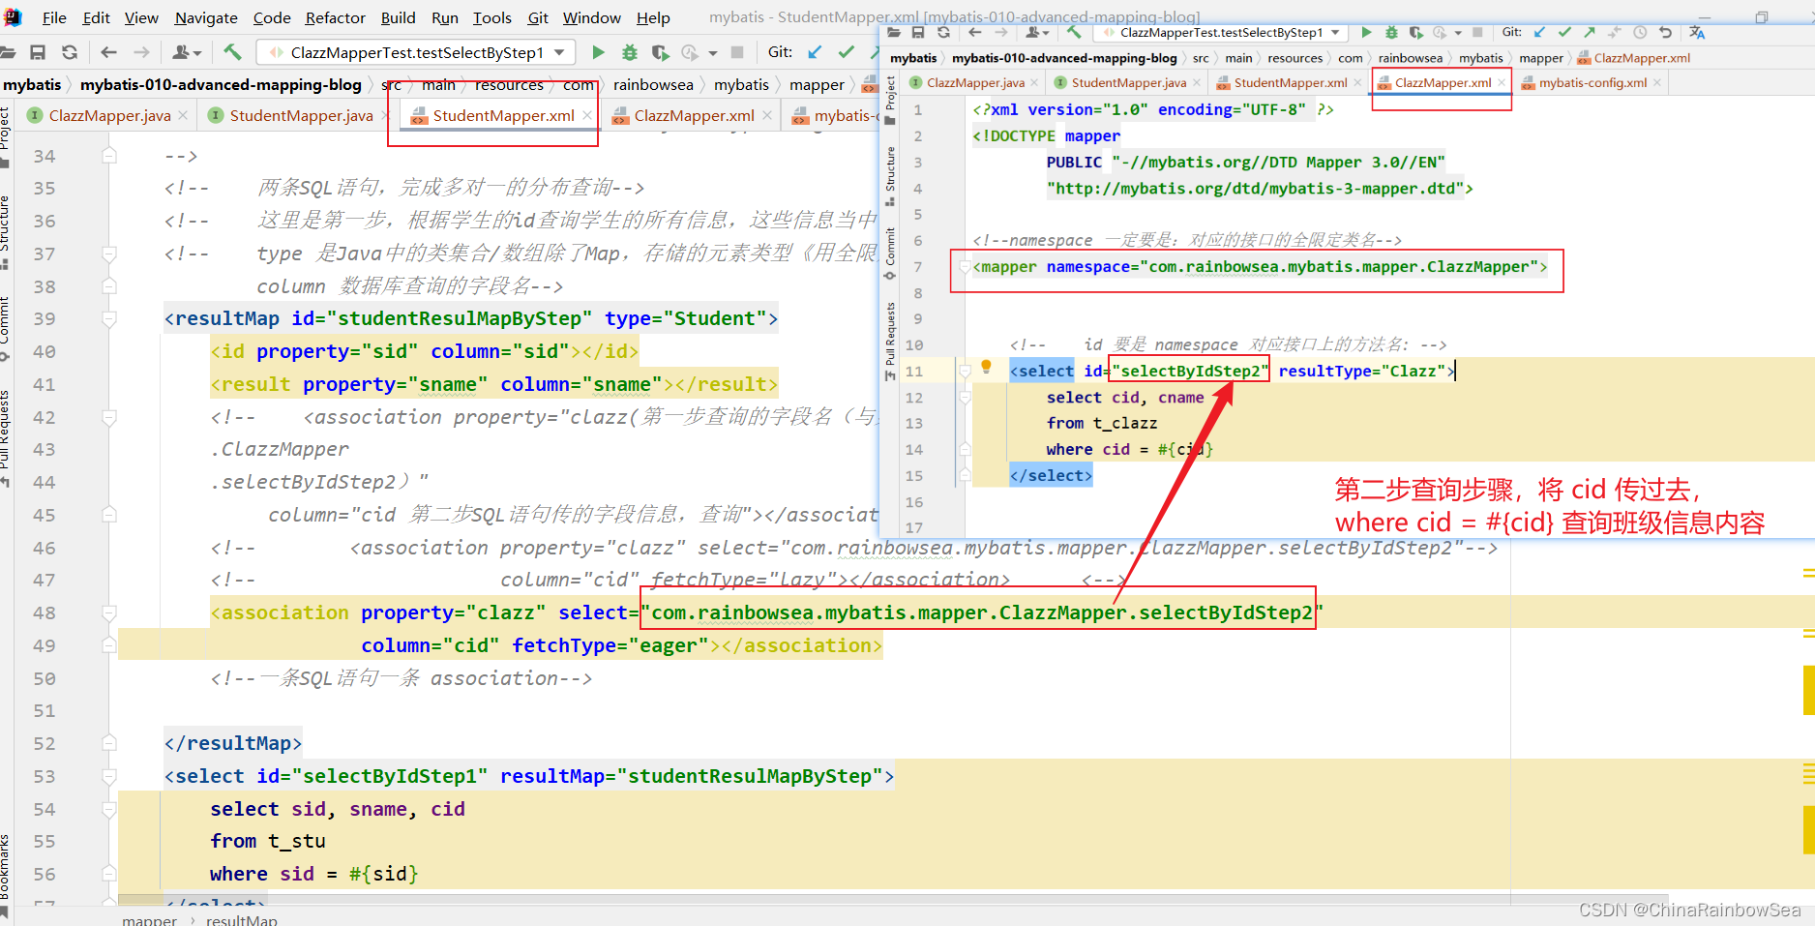This screenshot has height=926, width=1815.
Task: Collapse association fold at line 48
Action: [x=109, y=613]
